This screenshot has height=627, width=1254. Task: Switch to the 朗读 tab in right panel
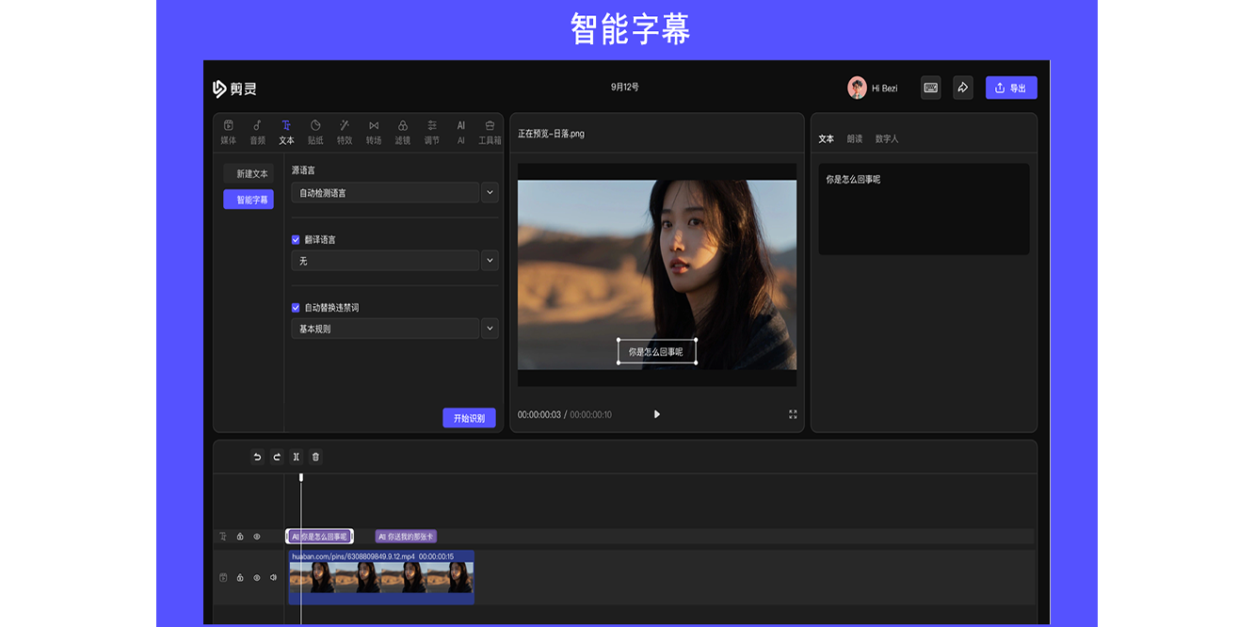coord(855,137)
